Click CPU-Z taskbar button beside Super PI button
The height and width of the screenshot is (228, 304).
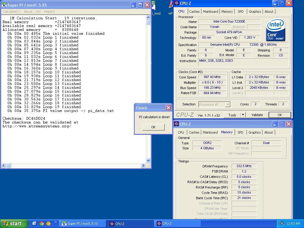coord(130,224)
